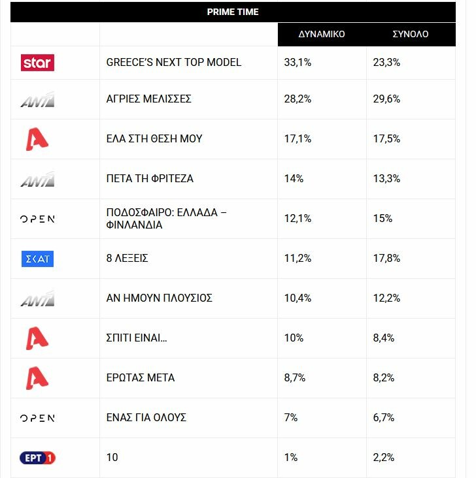Click the PRIME TIME table title

[x=233, y=12]
